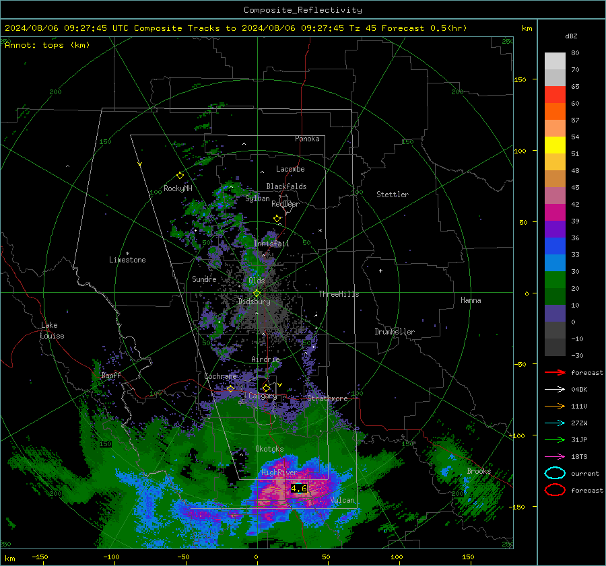Click the magenta 18TS arrow in legend

[555, 457]
